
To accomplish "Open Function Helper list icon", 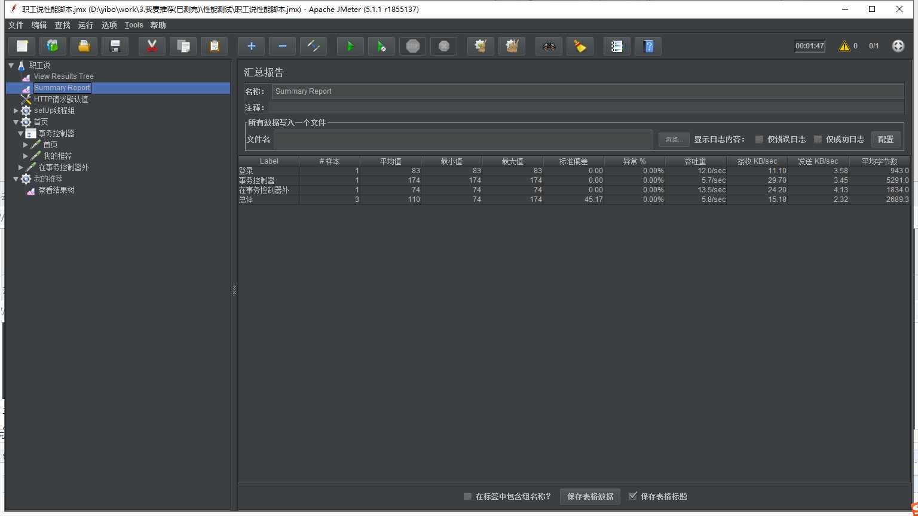I will pyautogui.click(x=617, y=46).
